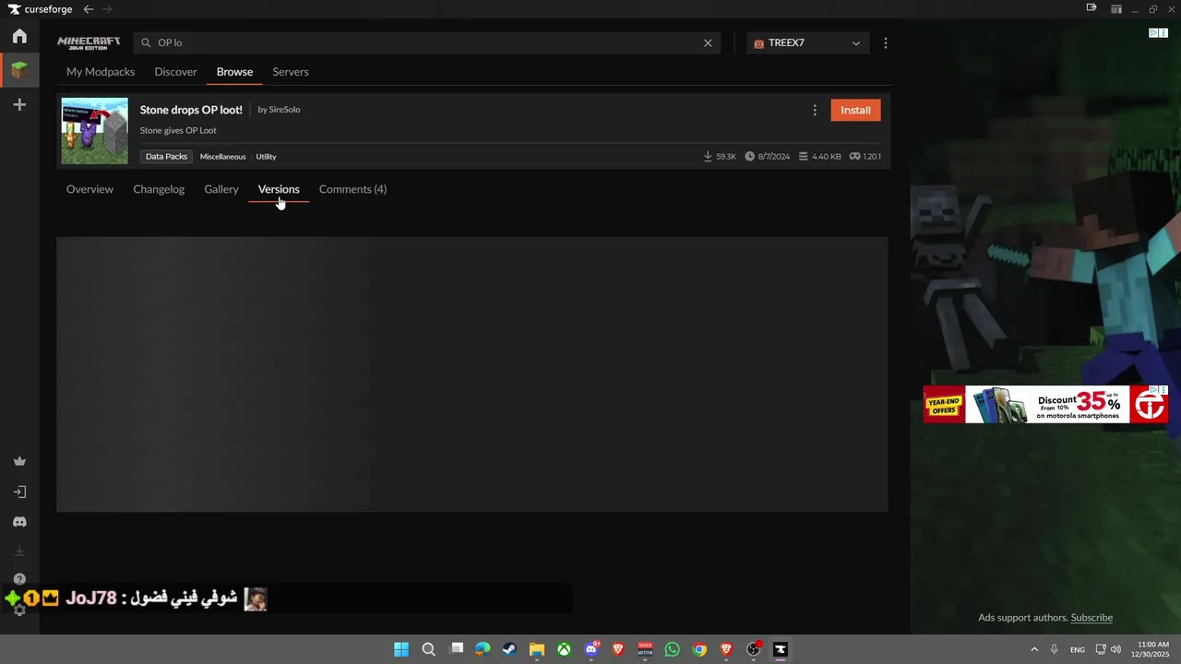Image resolution: width=1181 pixels, height=664 pixels.
Task: Open the three-dot menu beside Install
Action: [814, 110]
